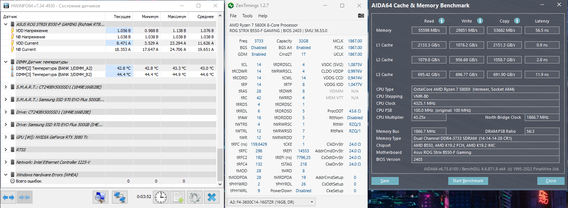
Task: Select NB Напряжение sensor row
Action: click(109, 37)
